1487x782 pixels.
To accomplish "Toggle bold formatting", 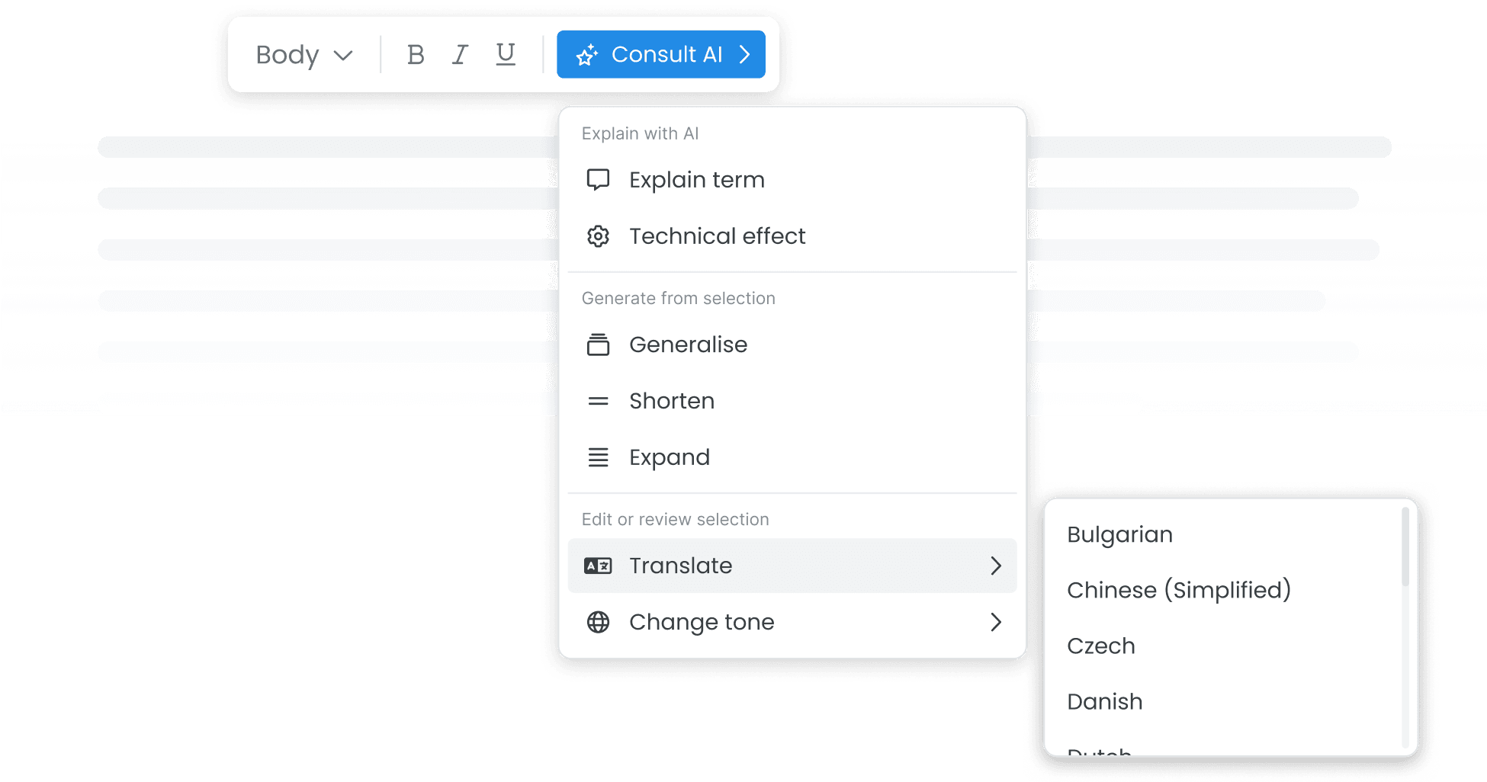I will pos(416,54).
